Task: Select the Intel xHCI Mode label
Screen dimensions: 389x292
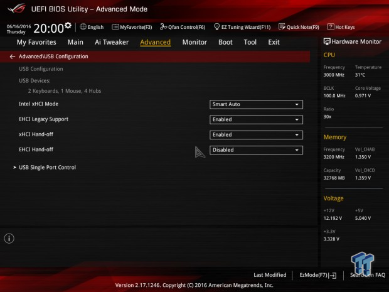Action: coord(38,104)
